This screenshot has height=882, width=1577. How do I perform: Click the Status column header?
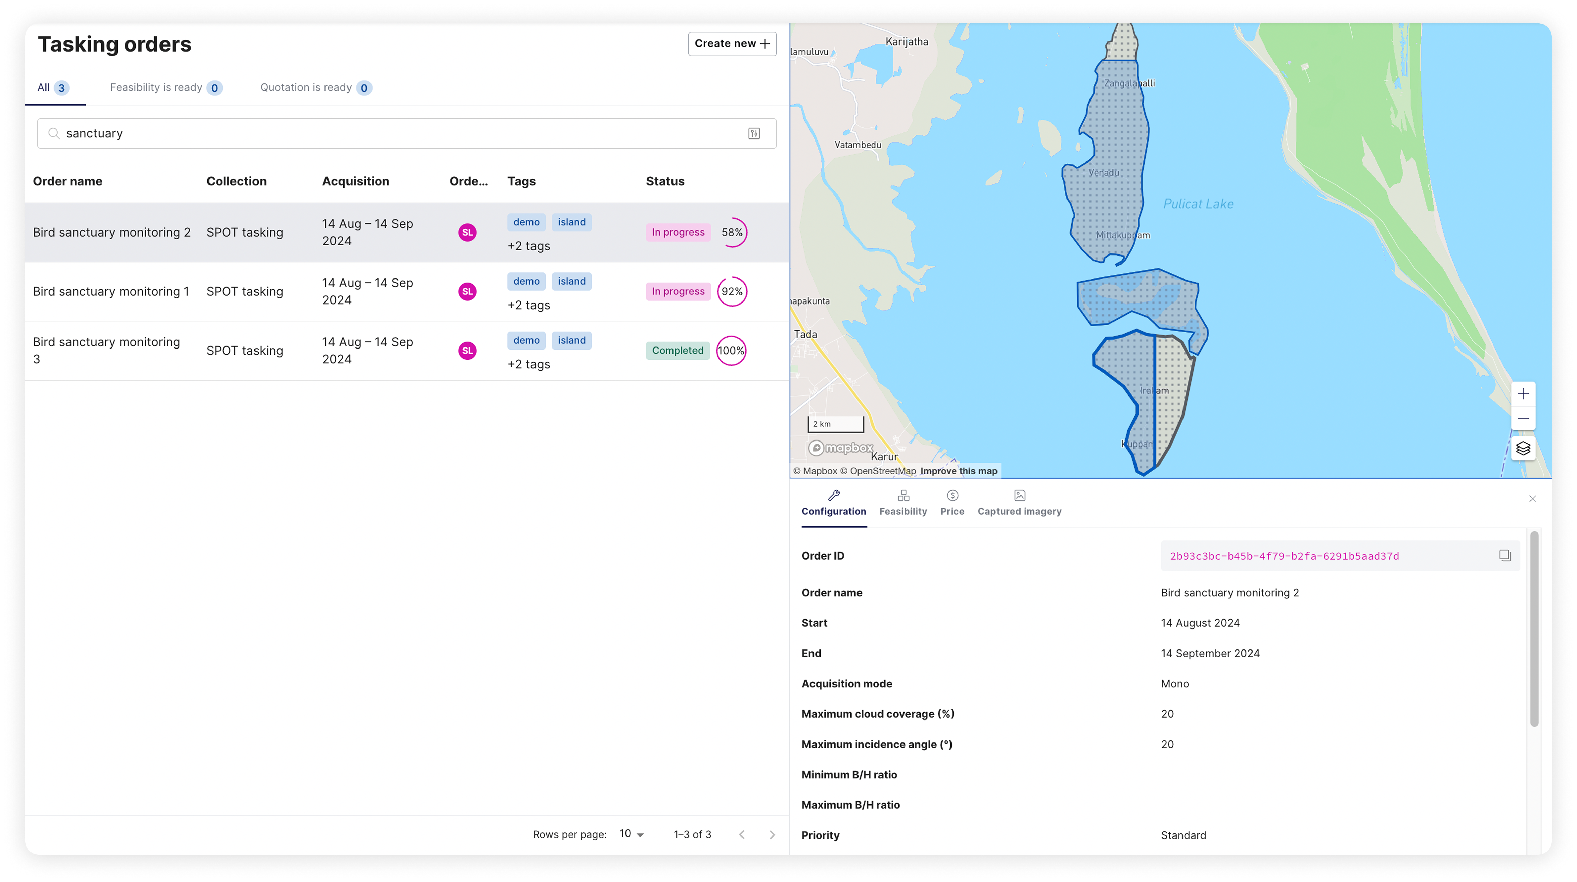click(x=665, y=181)
